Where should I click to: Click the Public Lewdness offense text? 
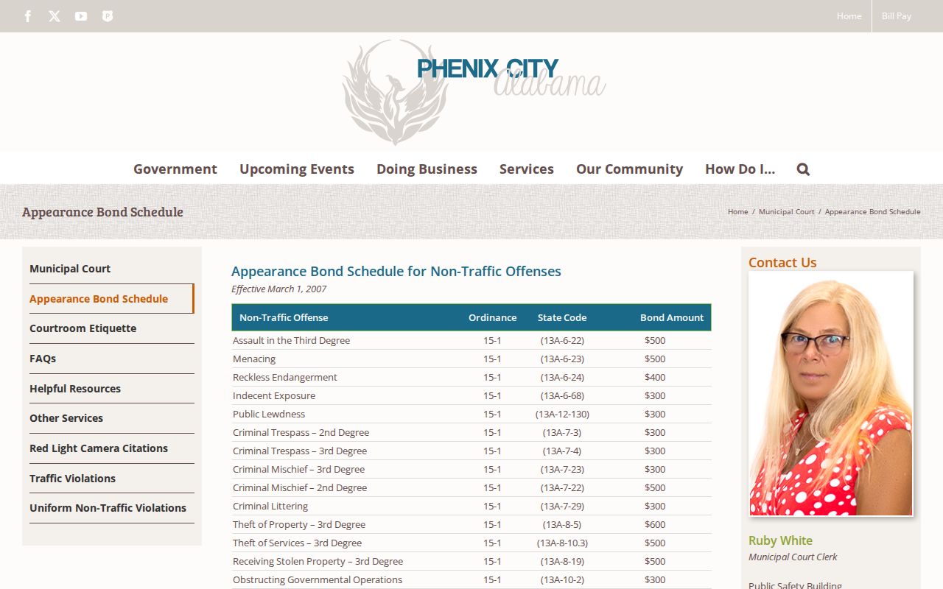(x=269, y=414)
